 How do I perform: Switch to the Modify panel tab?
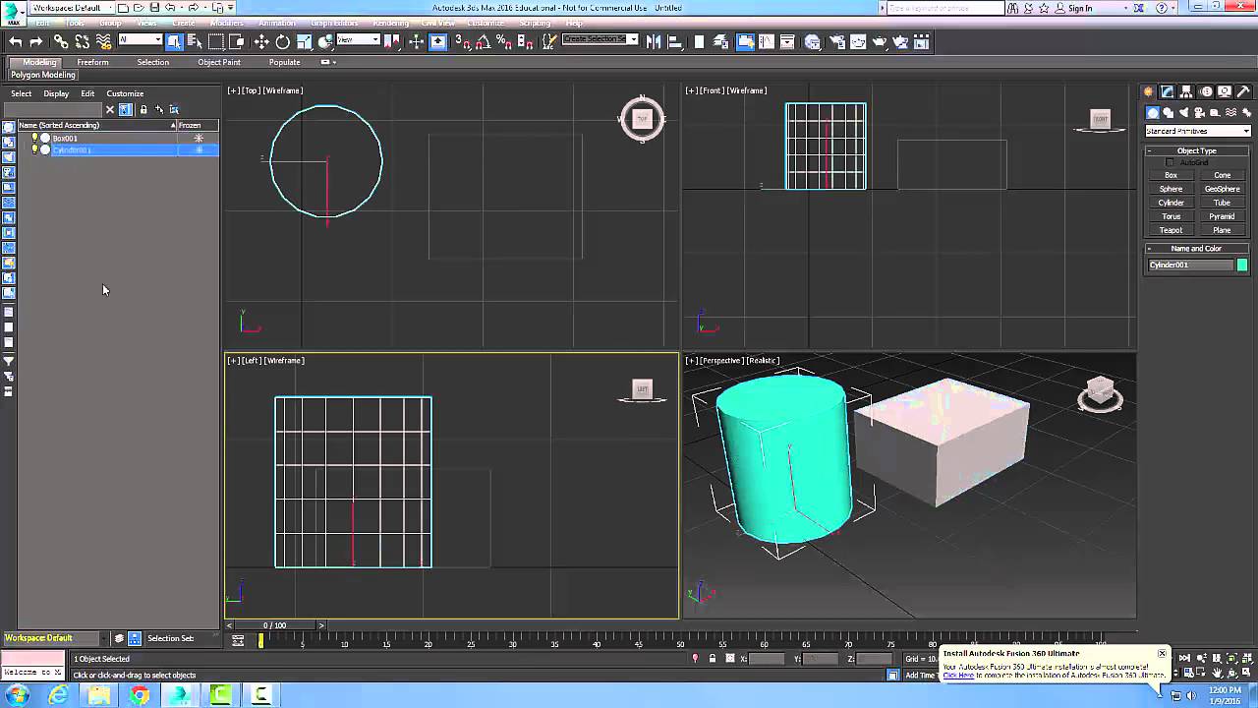(1169, 91)
